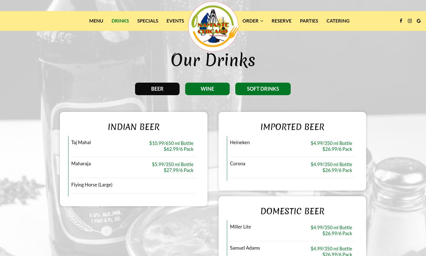This screenshot has width=426, height=256.
Task: Click the Imported Beer heading
Action: [x=292, y=127]
